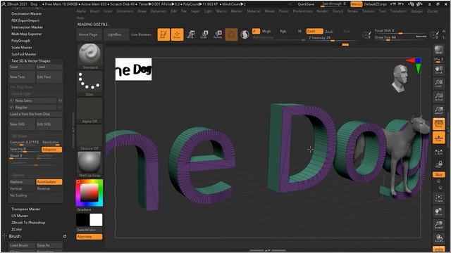Click the Focal Shift S brush icon
The height and width of the screenshot is (253, 451).
point(366,34)
